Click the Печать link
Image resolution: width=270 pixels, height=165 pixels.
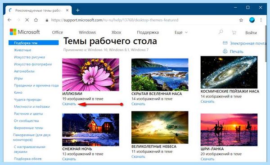coord(236,51)
